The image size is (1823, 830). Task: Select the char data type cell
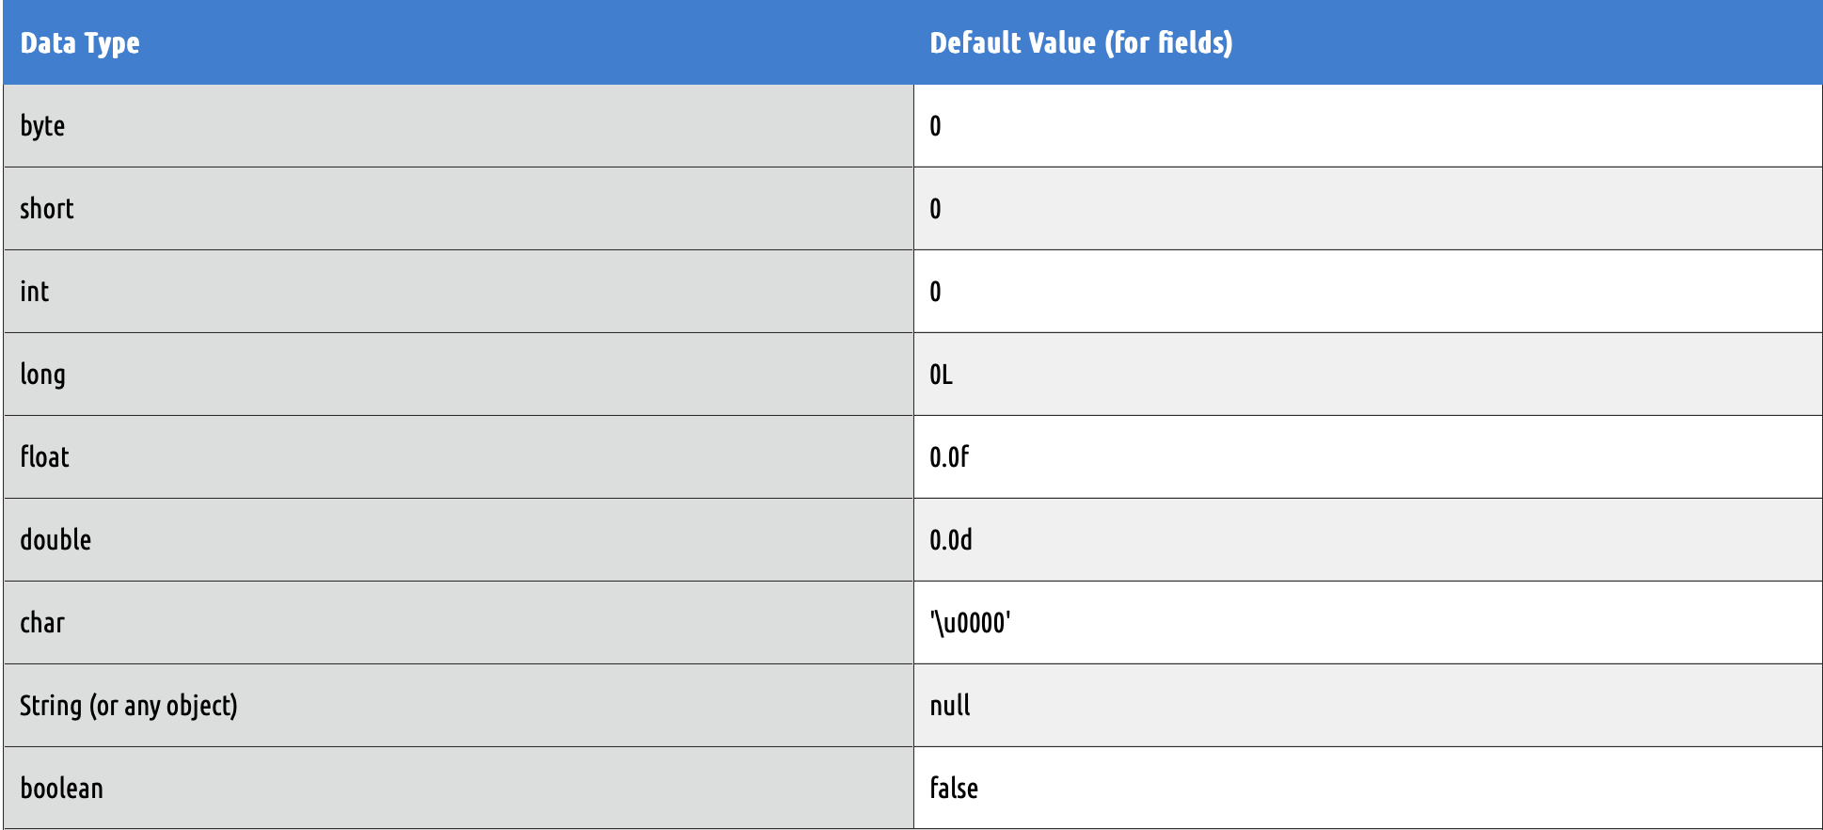458,623
